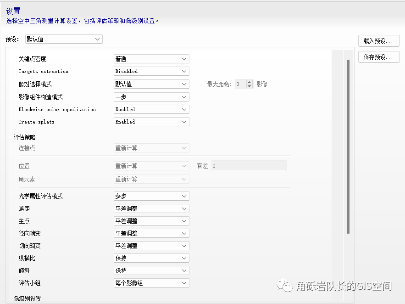Expand the 纵横比 dropdown
The height and width of the screenshot is (304, 405).
151,259
